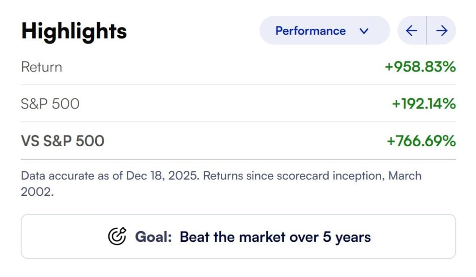Click the chevron on Performance selector
This screenshot has width=476, height=277.
(x=364, y=31)
